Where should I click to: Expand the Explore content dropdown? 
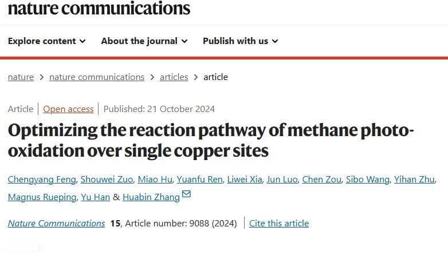coord(46,41)
